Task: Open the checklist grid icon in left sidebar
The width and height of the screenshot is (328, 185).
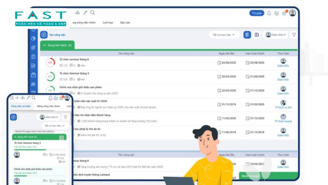Action: pyautogui.click(x=33, y=57)
